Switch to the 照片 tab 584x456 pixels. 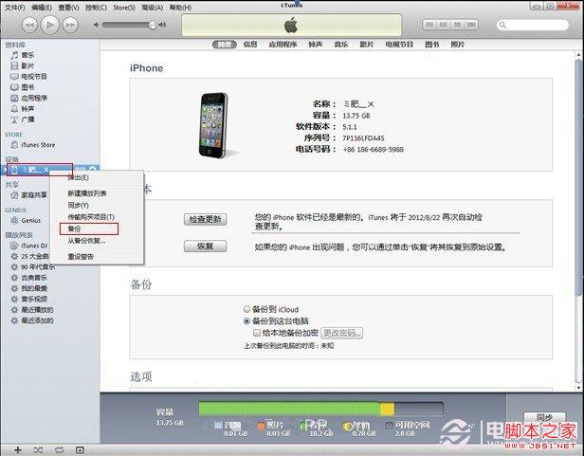tap(457, 45)
